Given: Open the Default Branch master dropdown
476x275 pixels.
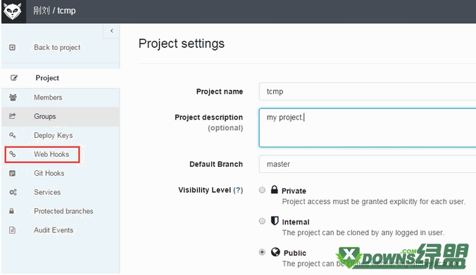Looking at the screenshot, I should (368, 164).
